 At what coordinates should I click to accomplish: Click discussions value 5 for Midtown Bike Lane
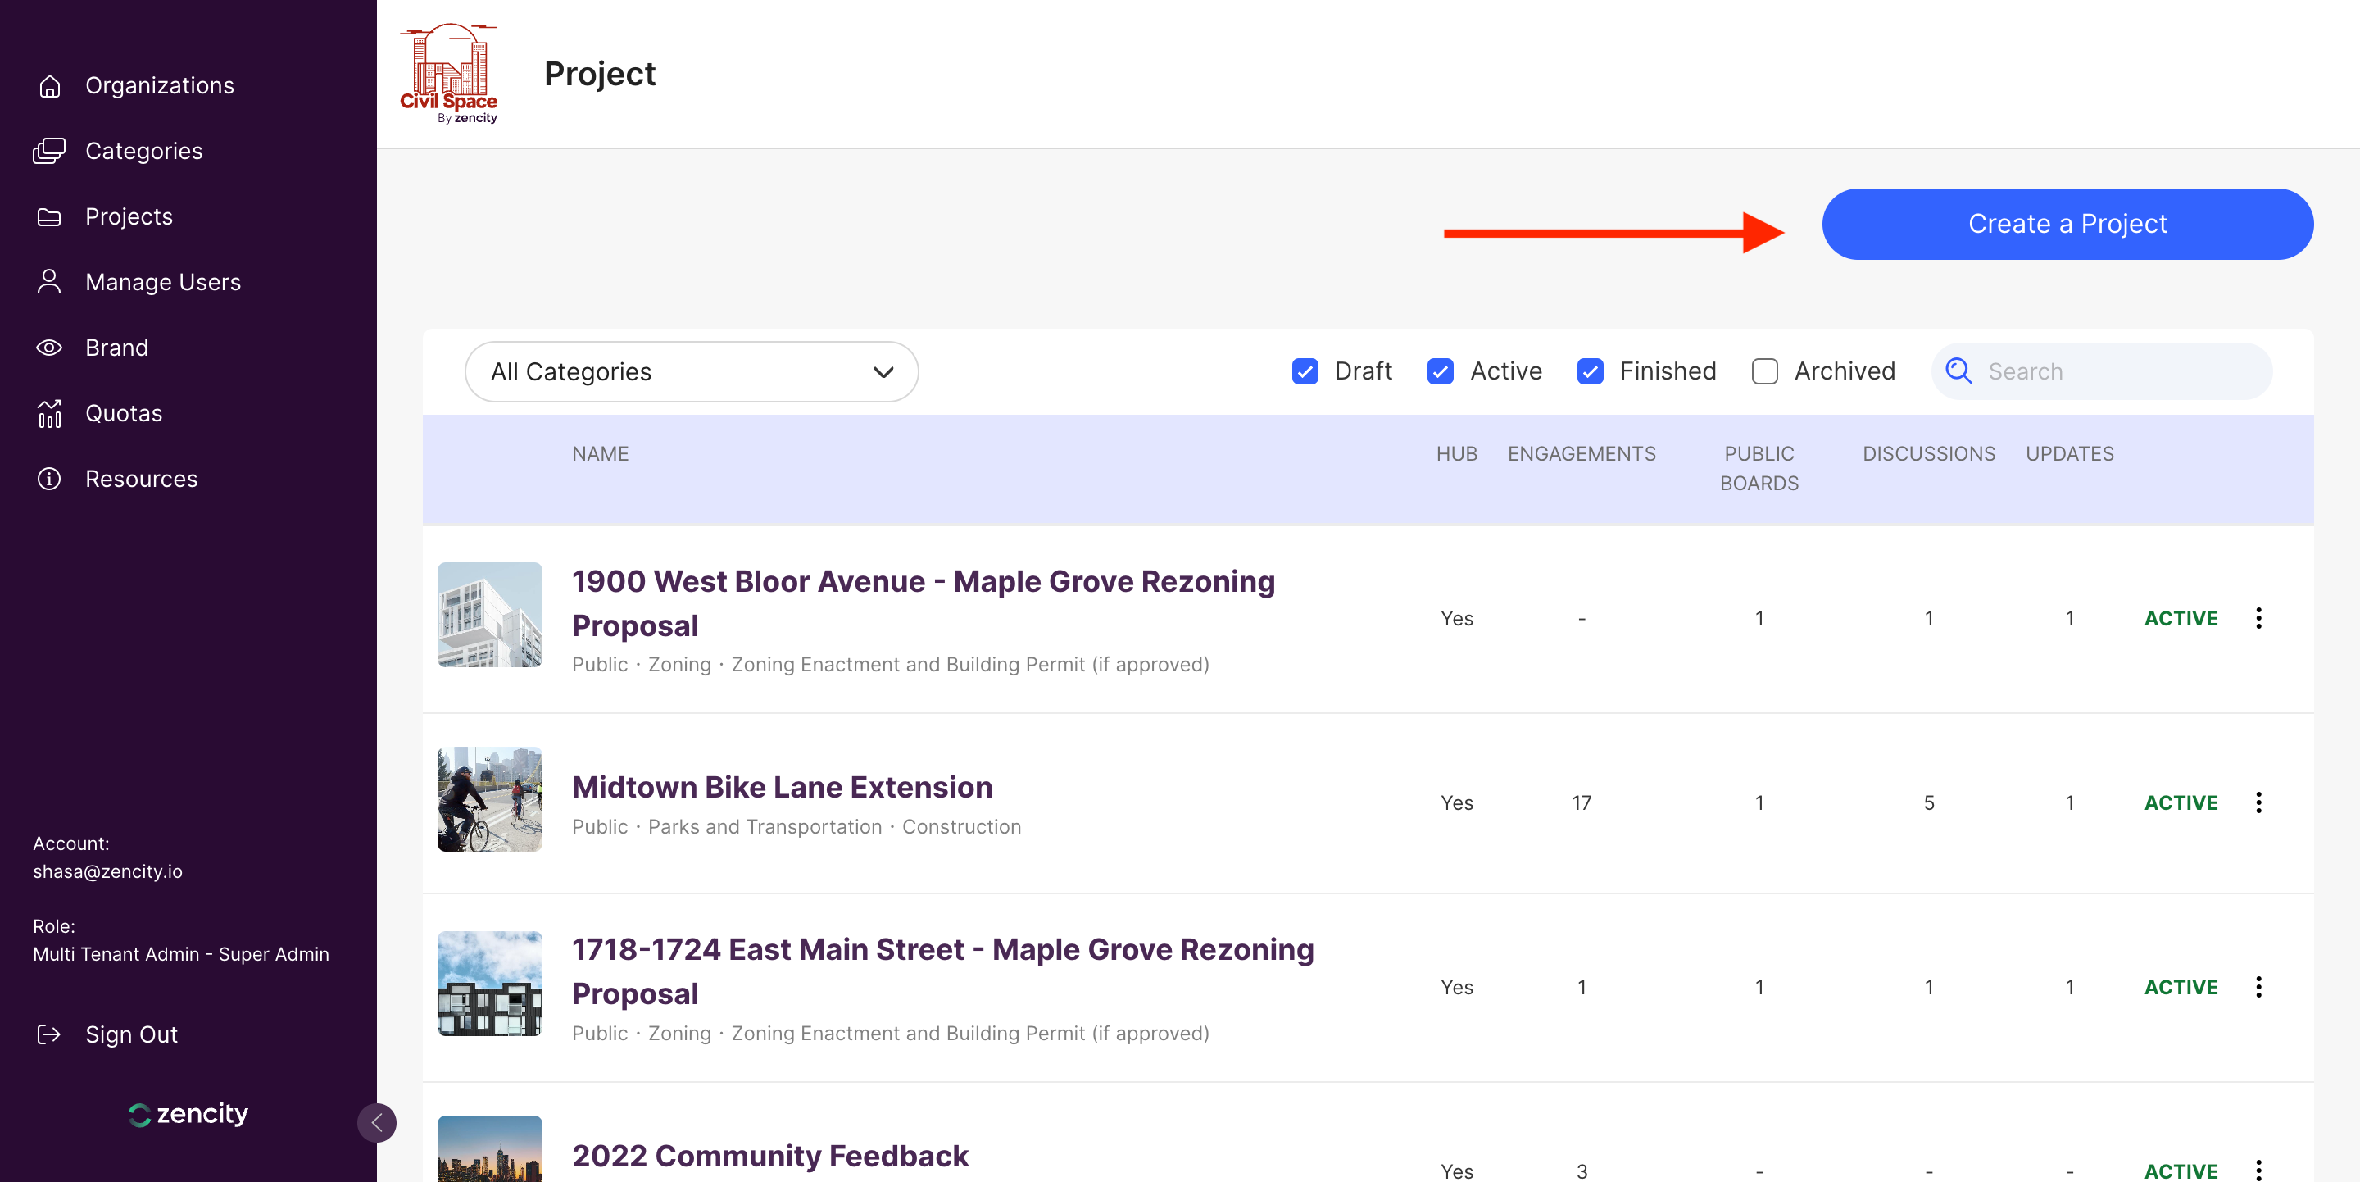pyautogui.click(x=1928, y=803)
